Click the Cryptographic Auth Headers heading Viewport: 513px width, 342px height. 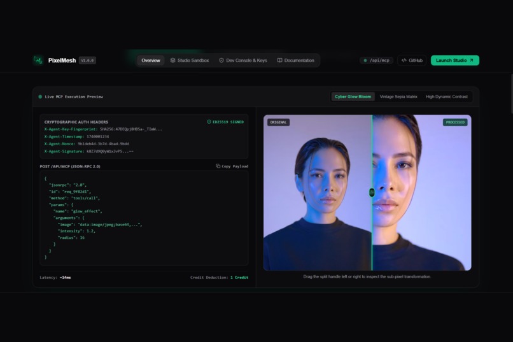(76, 122)
